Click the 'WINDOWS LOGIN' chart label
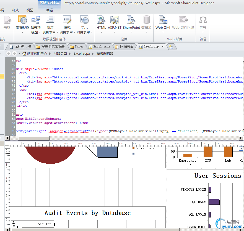Viewport: 244px width, 231px height. point(193,190)
